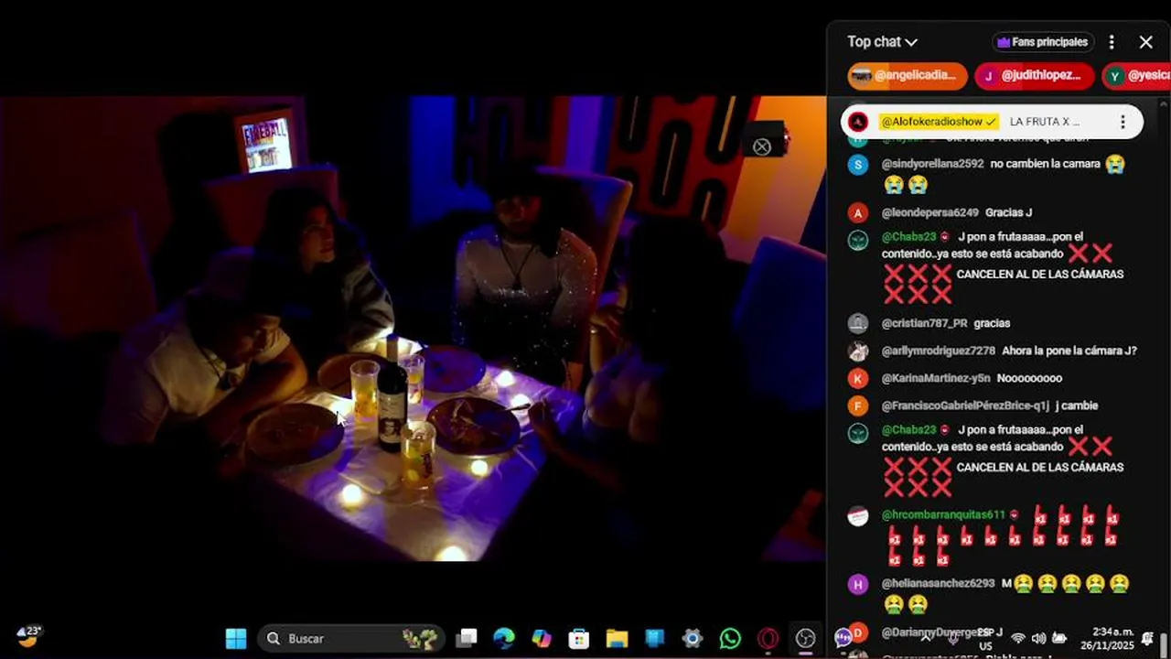Click the chat scrollbar up arrow
This screenshot has height=659, width=1171.
pos(1164,103)
